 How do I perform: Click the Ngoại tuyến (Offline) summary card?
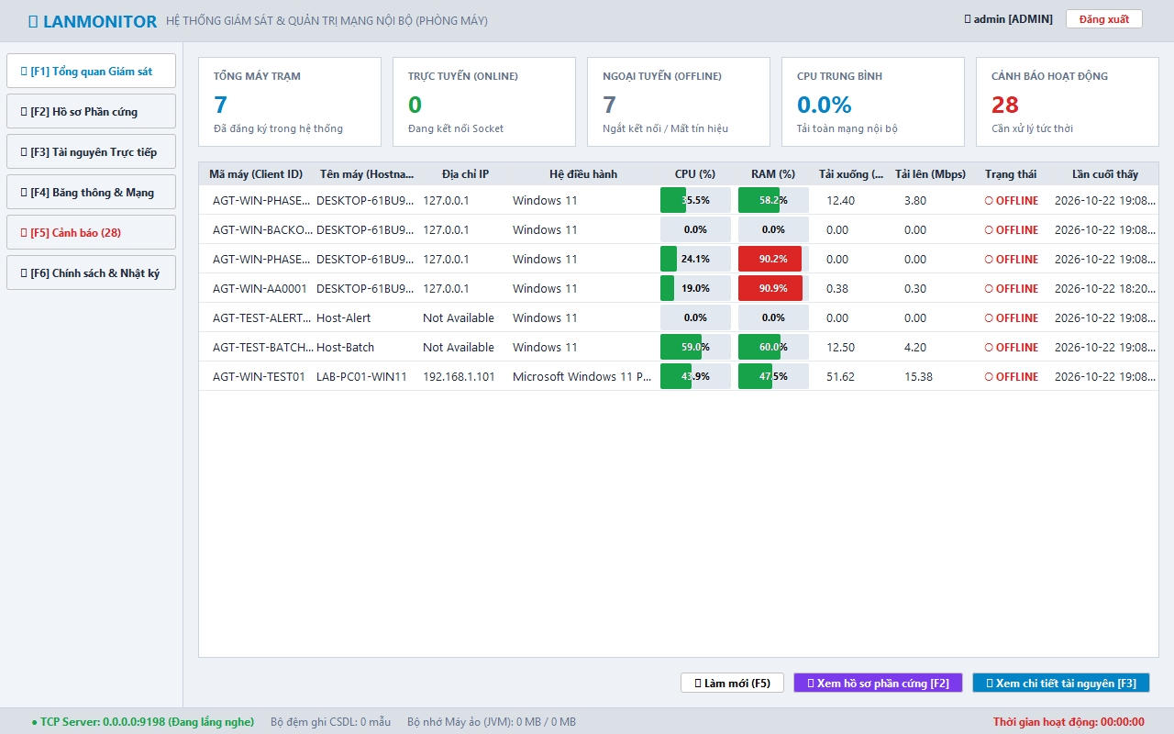(x=679, y=102)
